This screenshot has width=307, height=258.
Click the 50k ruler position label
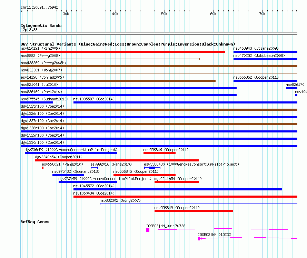click(x=164, y=14)
